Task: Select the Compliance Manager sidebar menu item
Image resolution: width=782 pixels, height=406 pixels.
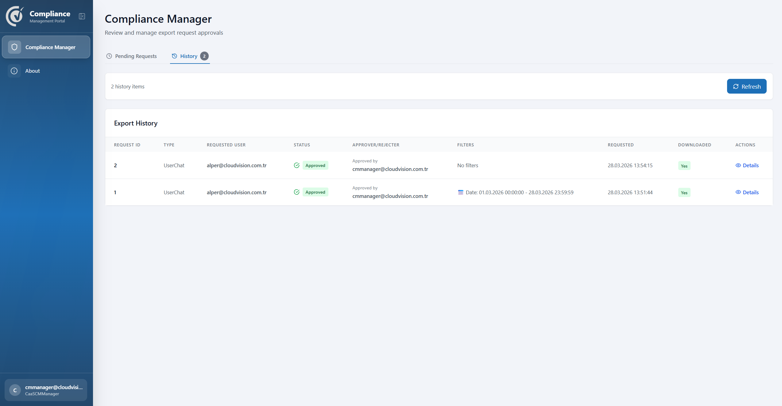Action: click(x=46, y=47)
